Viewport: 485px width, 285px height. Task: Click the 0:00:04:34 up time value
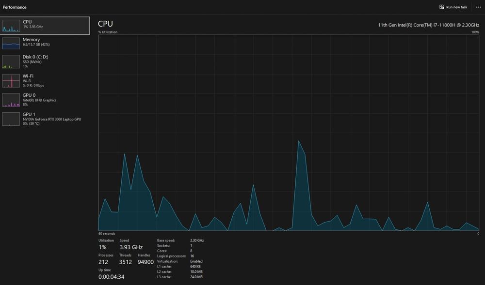(x=112, y=277)
